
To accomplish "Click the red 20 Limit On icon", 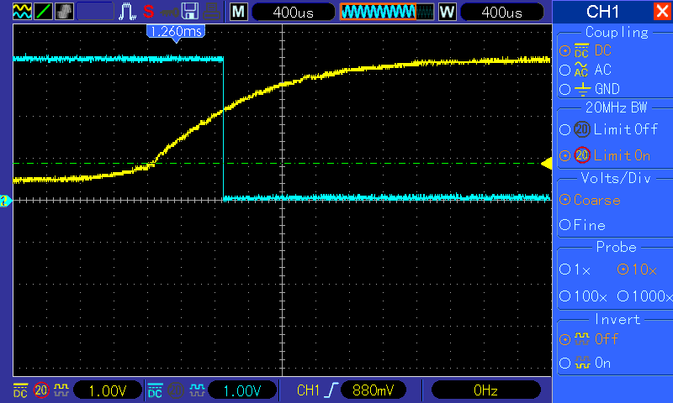I will 582,155.
